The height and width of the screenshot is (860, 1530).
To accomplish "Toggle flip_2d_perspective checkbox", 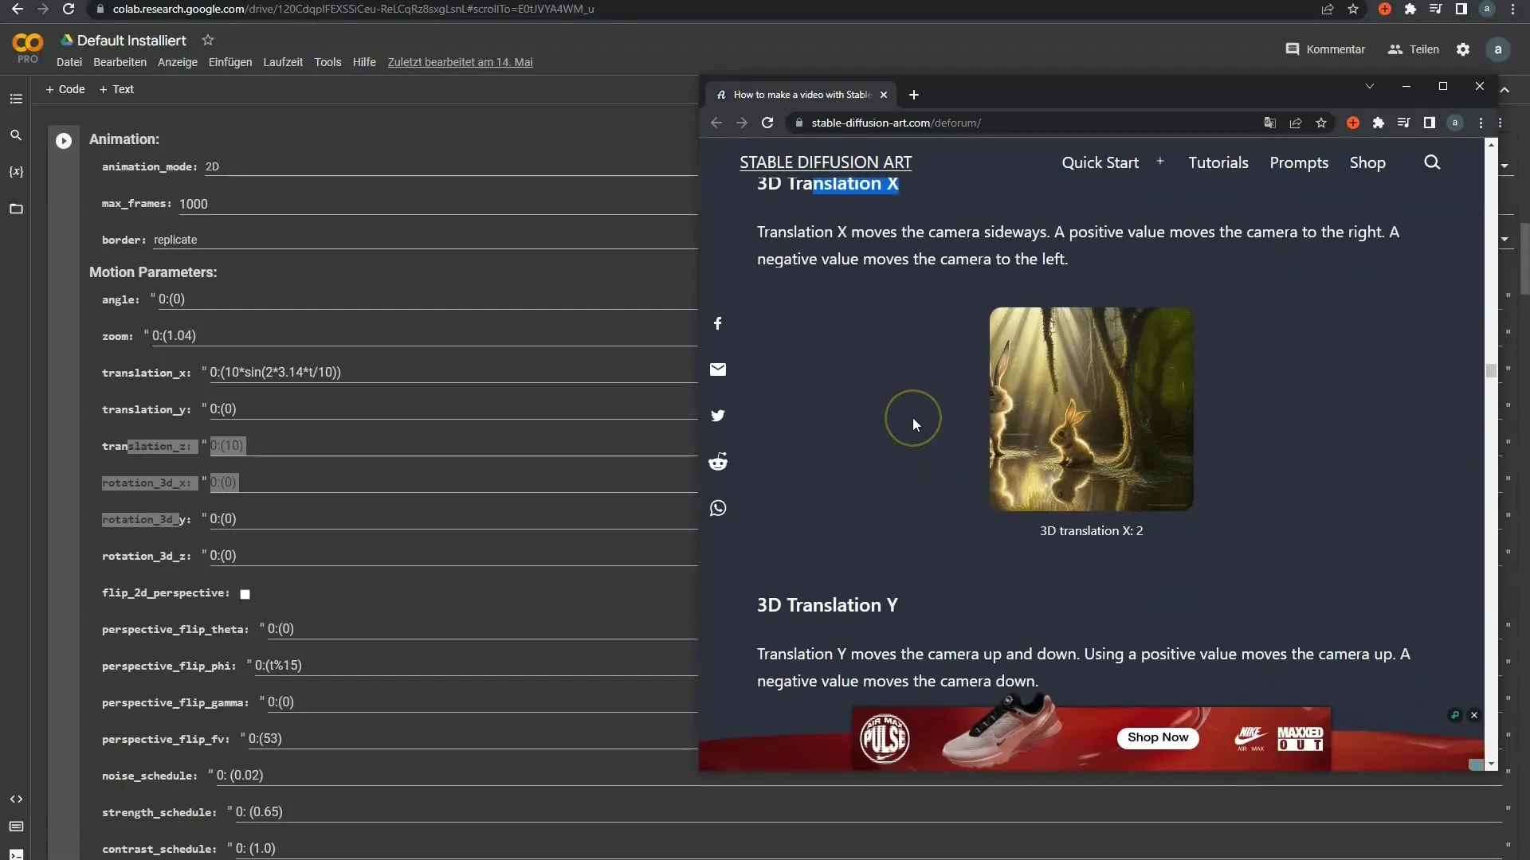I will point(245,594).
